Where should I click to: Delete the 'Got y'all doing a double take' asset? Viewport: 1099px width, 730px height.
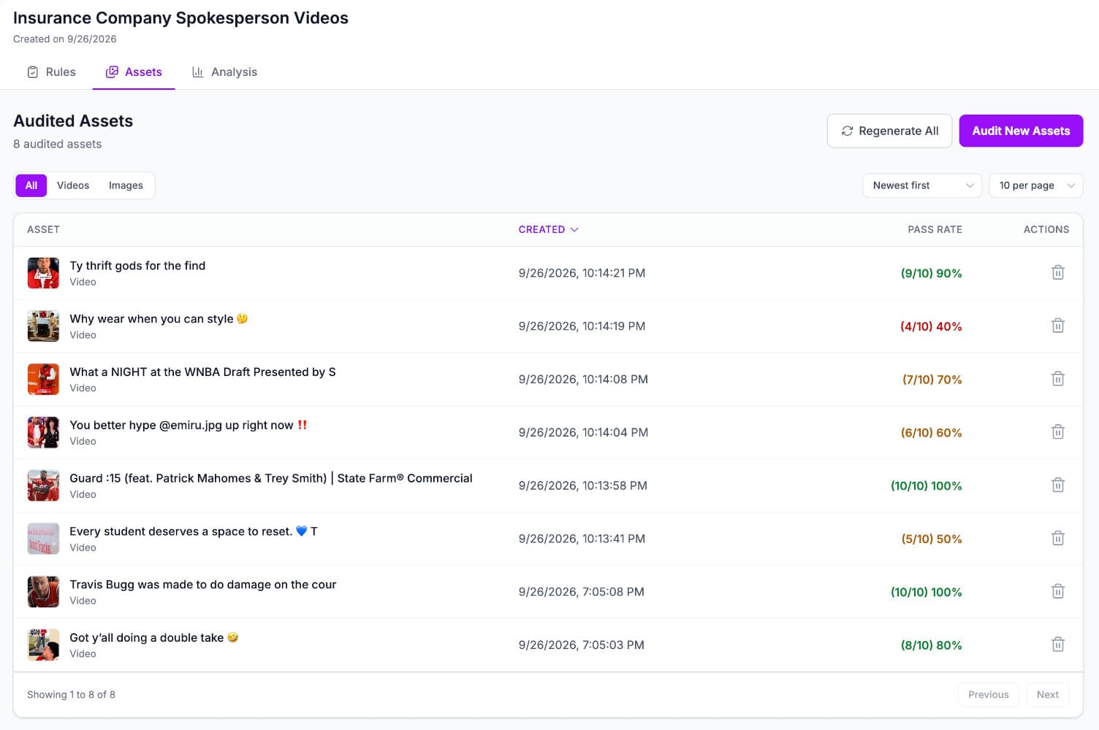coord(1057,645)
